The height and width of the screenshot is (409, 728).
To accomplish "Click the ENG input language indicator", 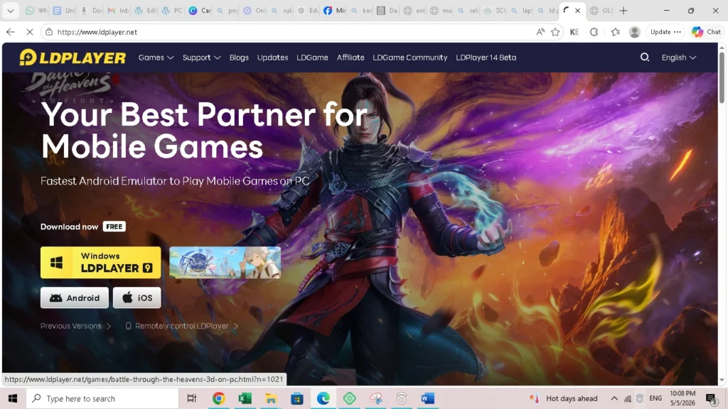I will click(655, 398).
